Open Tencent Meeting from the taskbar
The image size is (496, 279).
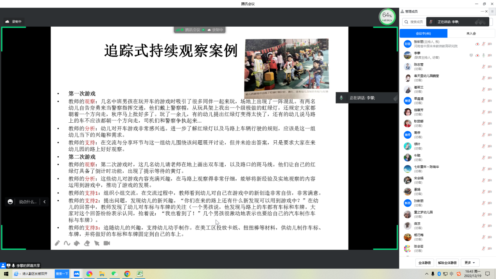pyautogui.click(x=77, y=274)
